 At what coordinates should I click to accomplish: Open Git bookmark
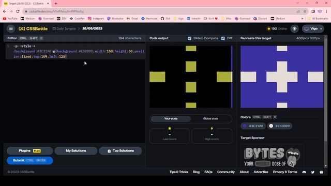click(165, 19)
